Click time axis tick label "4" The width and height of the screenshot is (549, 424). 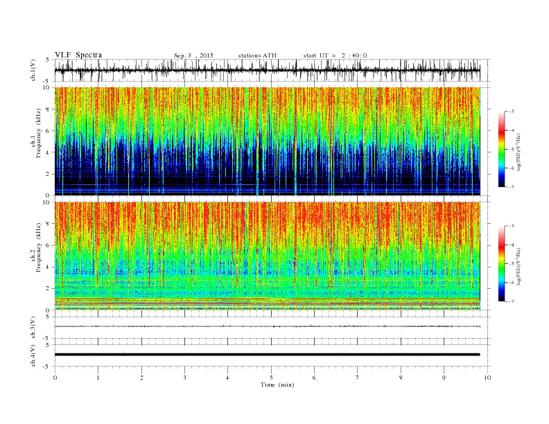[x=227, y=378]
